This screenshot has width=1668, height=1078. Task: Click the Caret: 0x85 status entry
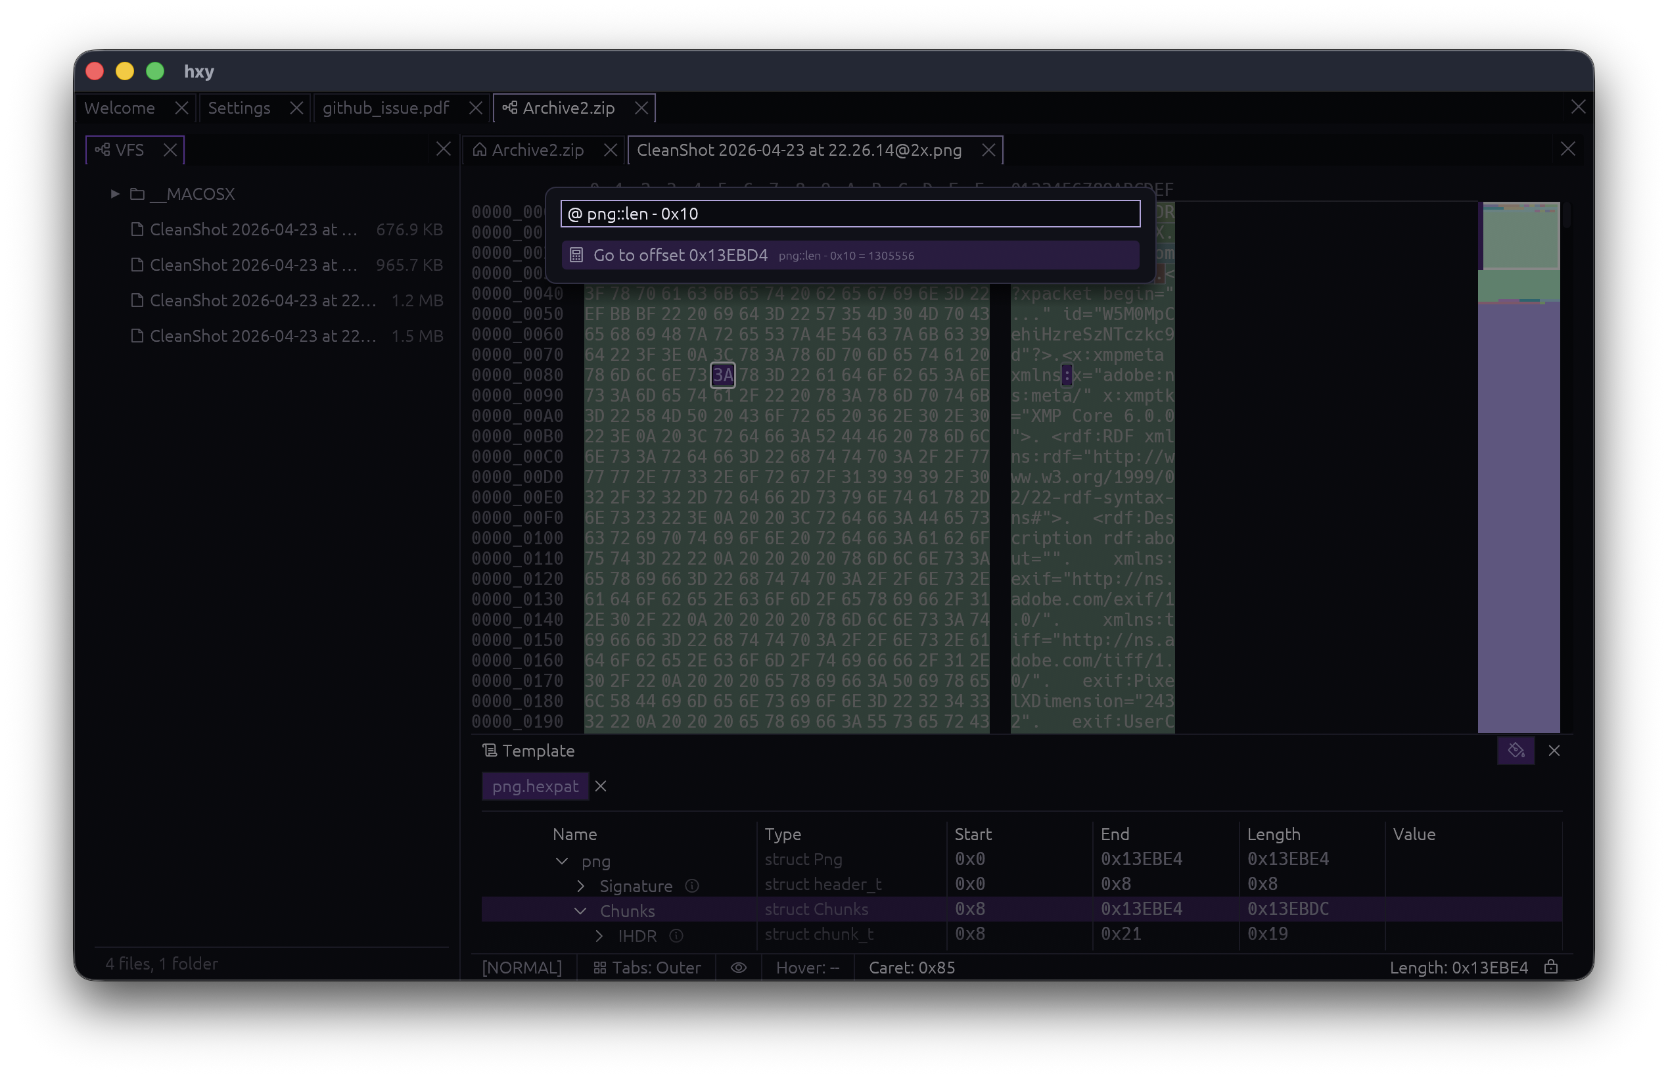point(912,968)
